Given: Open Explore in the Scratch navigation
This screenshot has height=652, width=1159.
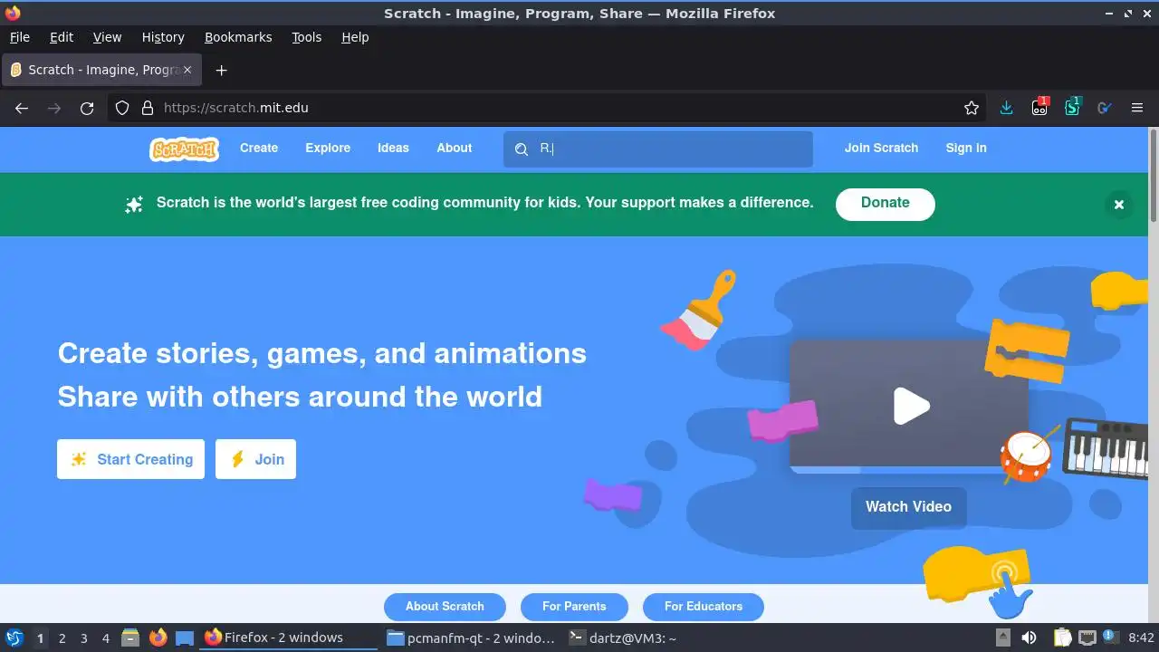Looking at the screenshot, I should point(328,148).
